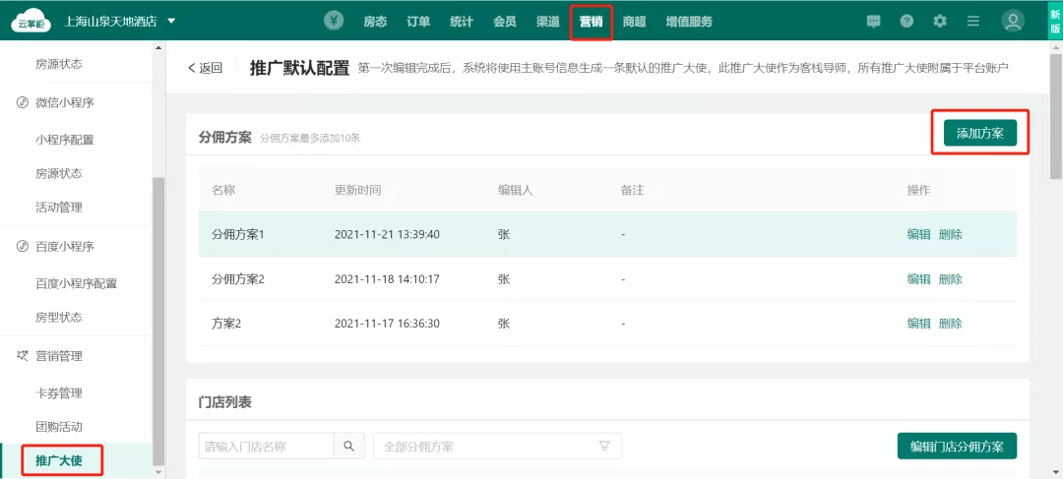Click the 请输入门店名称 search field

(266, 446)
